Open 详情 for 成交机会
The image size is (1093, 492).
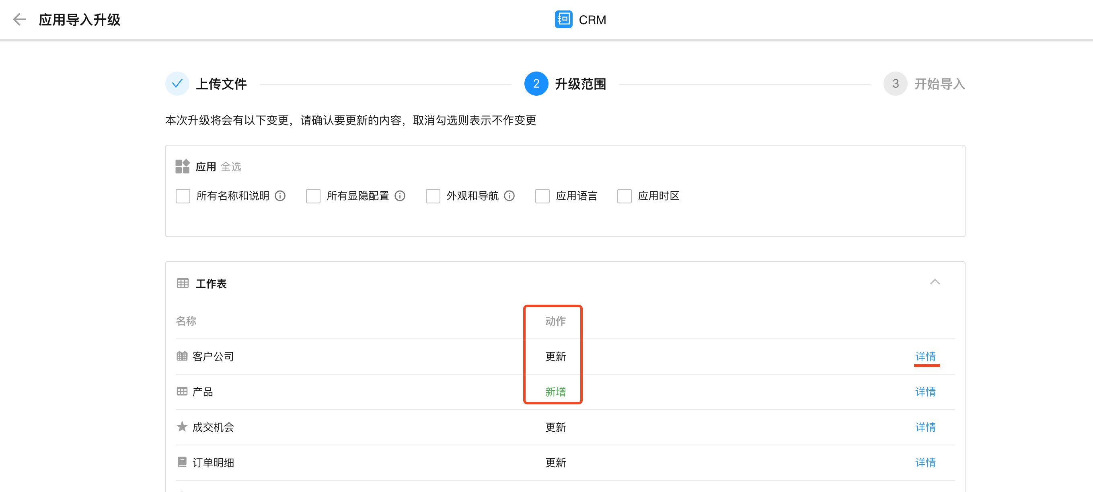click(925, 427)
